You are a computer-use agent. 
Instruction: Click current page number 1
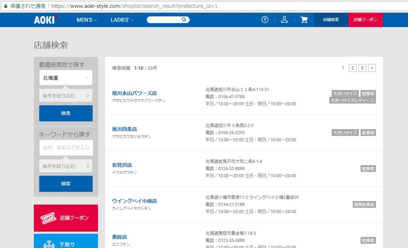[x=343, y=68]
